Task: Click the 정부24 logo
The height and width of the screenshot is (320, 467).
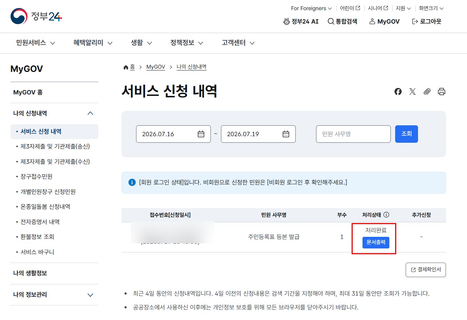Action: tap(36, 16)
